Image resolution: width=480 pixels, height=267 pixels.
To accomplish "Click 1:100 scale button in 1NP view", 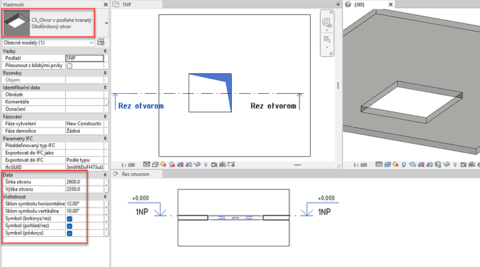I will (x=128, y=165).
